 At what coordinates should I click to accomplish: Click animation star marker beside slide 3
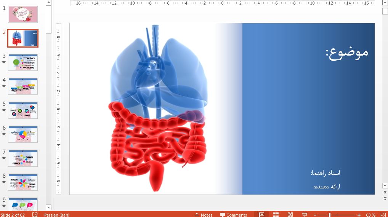click(x=4, y=62)
